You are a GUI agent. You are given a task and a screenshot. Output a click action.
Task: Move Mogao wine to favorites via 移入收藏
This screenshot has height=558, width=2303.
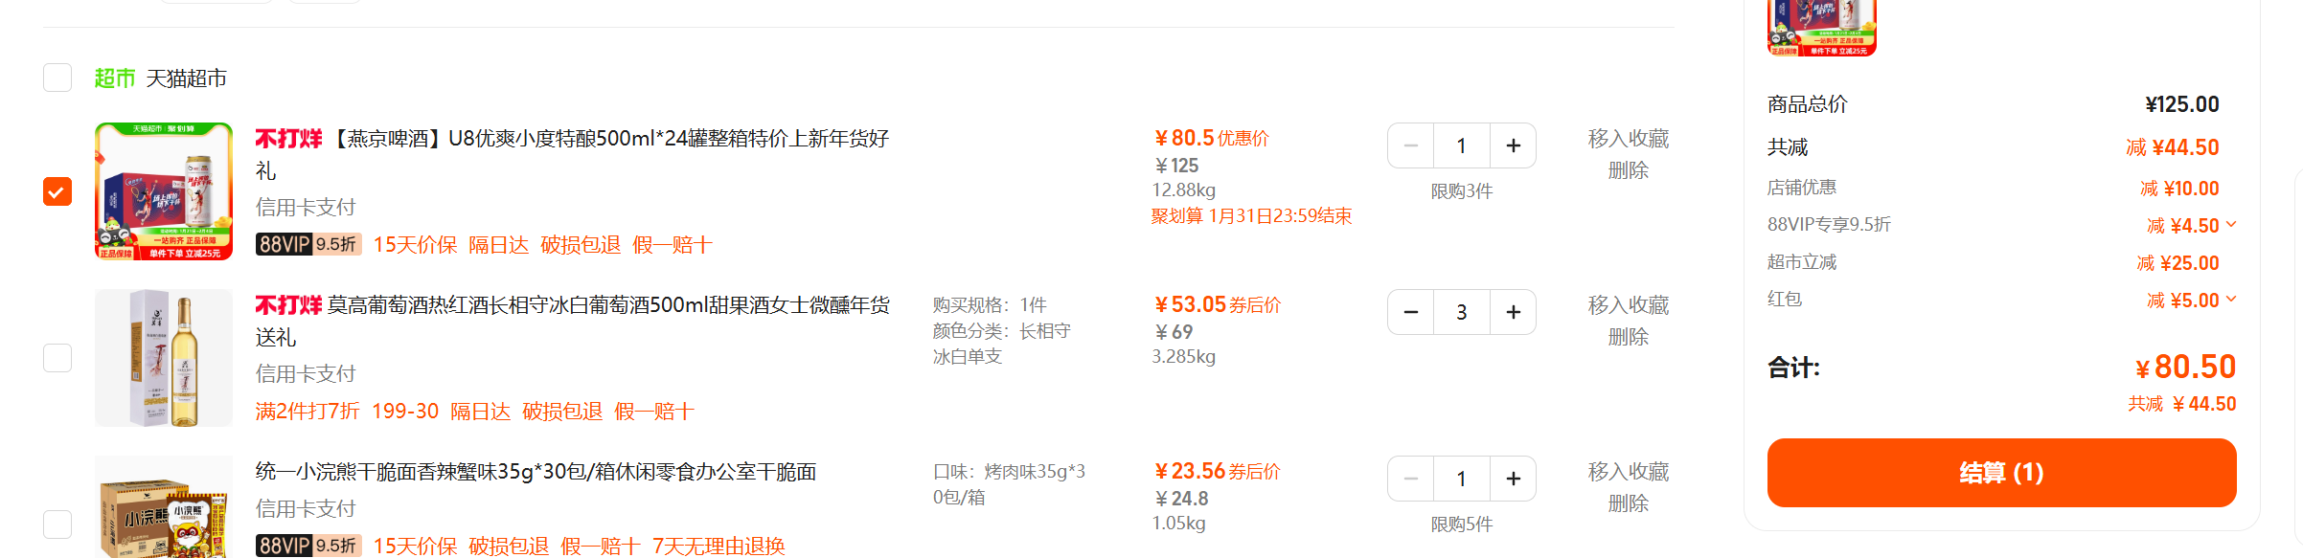[1628, 305]
